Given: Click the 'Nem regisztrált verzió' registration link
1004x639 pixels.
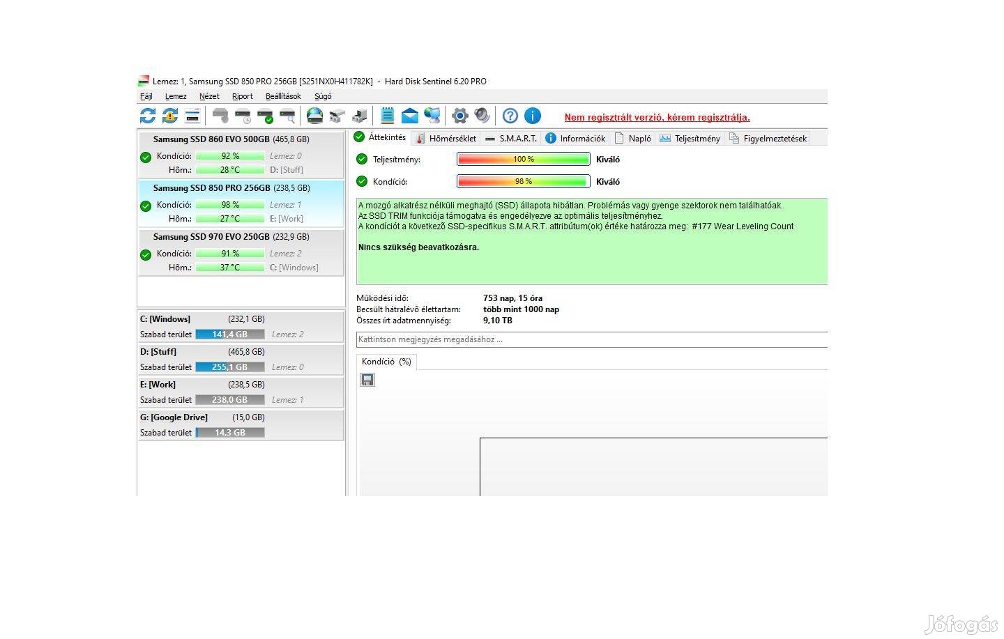Looking at the screenshot, I should (x=657, y=117).
